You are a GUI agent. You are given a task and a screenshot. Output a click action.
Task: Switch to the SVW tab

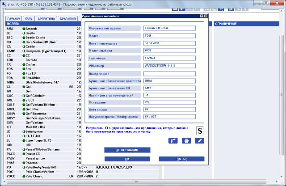point(29,19)
